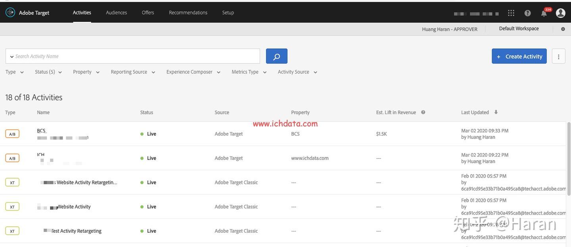Click Live status dot in BCS row

pyautogui.click(x=142, y=134)
